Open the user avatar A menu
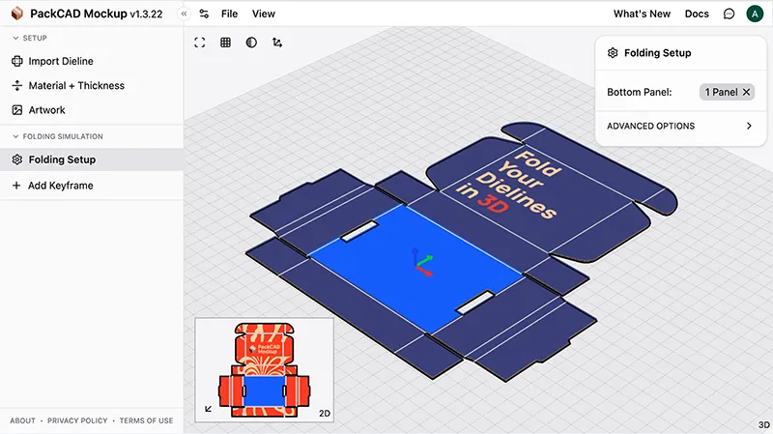 755,14
